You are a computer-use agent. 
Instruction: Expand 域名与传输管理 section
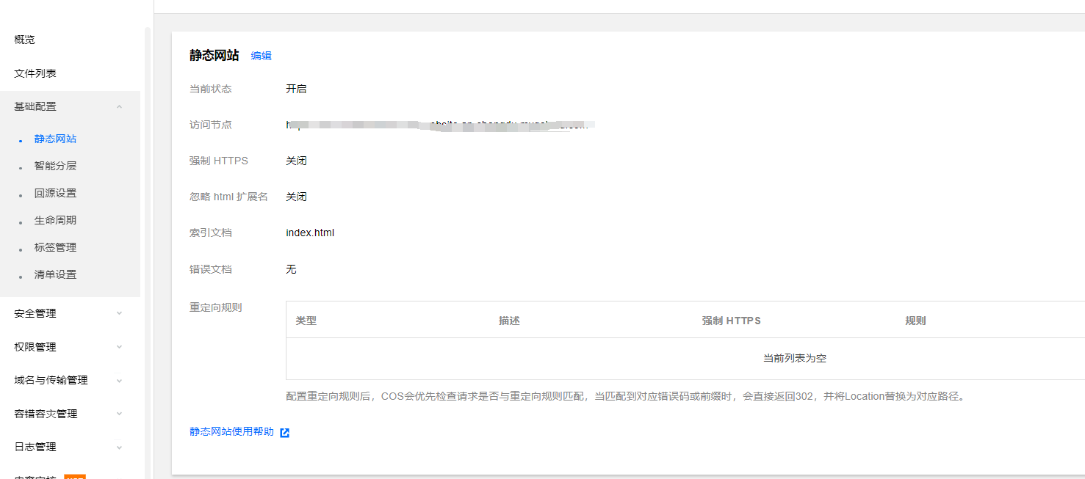click(119, 381)
